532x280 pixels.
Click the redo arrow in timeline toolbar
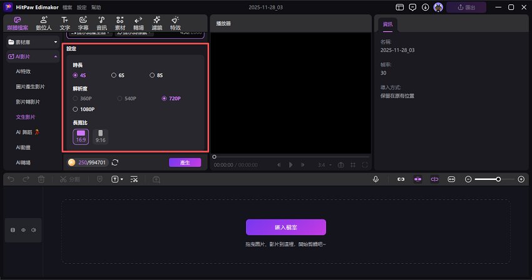[x=26, y=179]
